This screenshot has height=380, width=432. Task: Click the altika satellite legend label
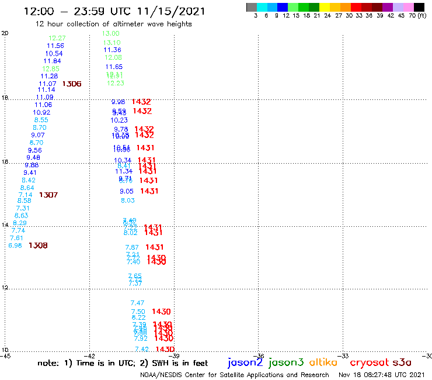pos(323,362)
